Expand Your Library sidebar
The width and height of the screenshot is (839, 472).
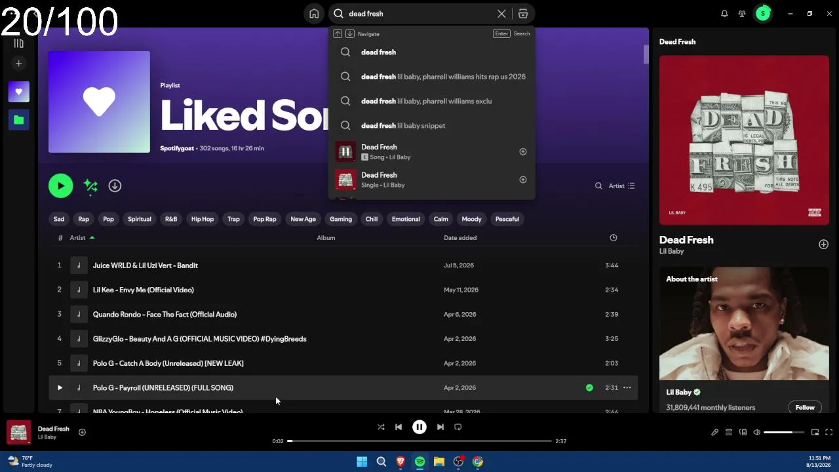19,44
